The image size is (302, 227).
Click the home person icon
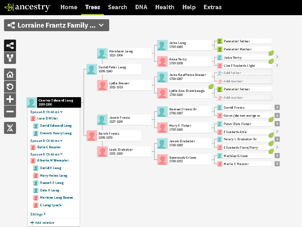pos(10,74)
